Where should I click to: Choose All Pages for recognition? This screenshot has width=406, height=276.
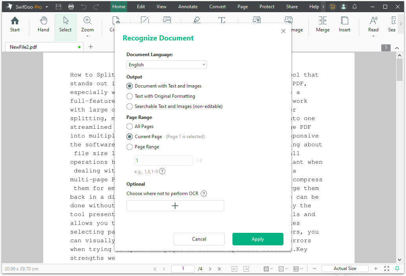click(130, 126)
